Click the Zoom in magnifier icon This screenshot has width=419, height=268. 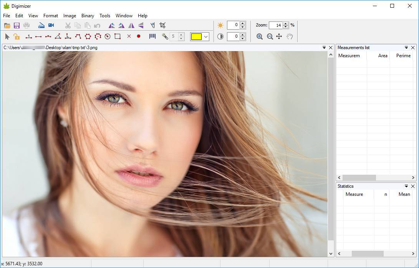[x=260, y=36]
